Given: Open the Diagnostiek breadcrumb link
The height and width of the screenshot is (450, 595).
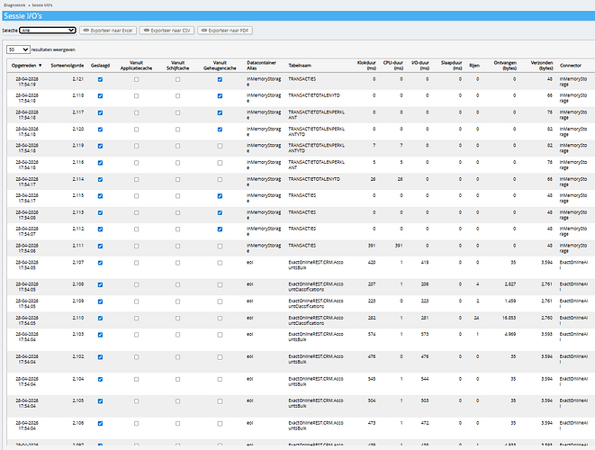Looking at the screenshot, I should pyautogui.click(x=14, y=5).
